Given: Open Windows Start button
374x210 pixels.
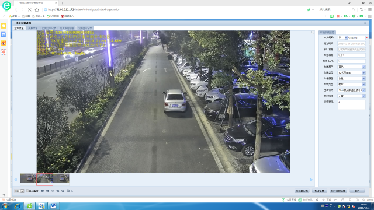Looking at the screenshot, I should (x=5, y=206).
